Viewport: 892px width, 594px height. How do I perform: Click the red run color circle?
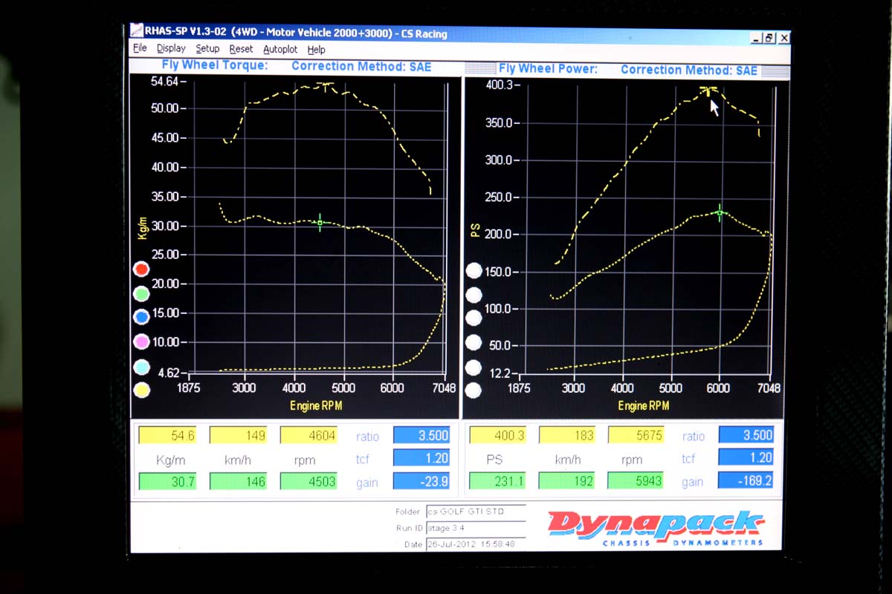(140, 269)
